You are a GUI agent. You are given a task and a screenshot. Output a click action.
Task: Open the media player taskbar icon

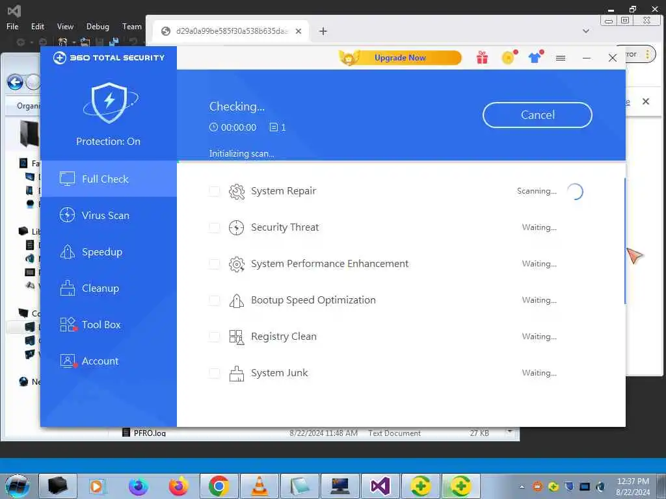(97, 486)
